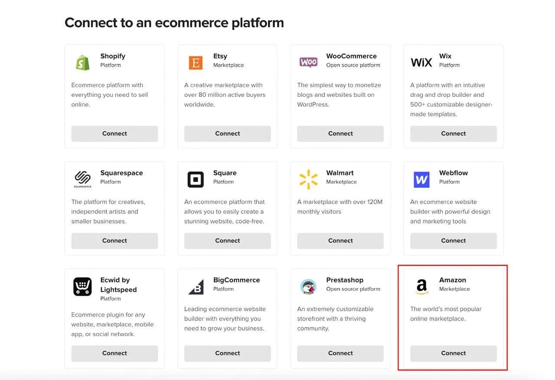
Task: Connect WooCommerce open source platform
Action: click(340, 133)
